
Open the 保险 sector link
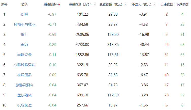pos(25,14)
